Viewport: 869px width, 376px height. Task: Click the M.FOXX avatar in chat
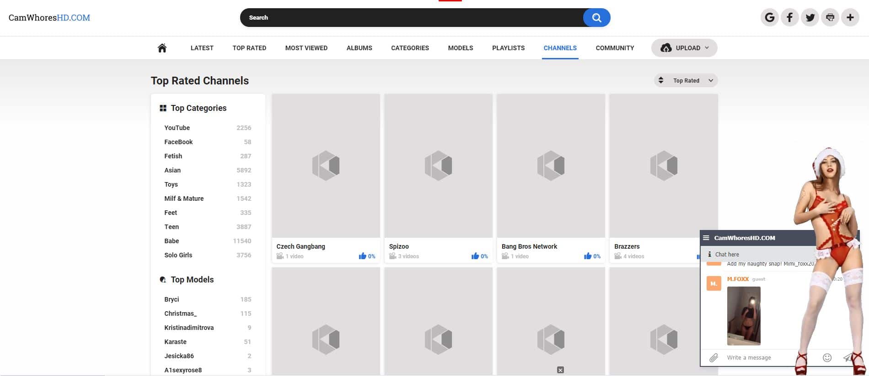pos(713,283)
